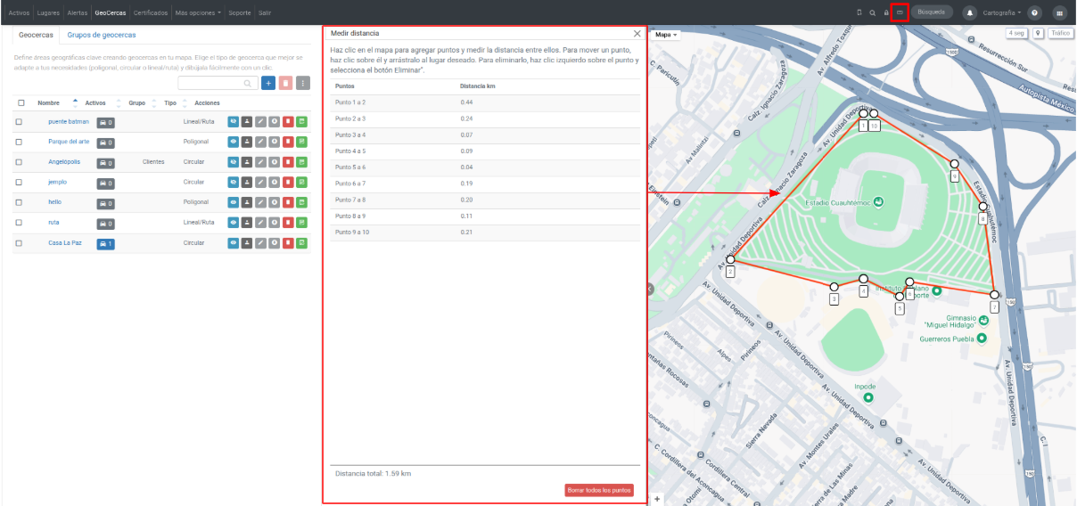
Task: Tick the select-all checkbox in table header
Action: click(x=21, y=102)
